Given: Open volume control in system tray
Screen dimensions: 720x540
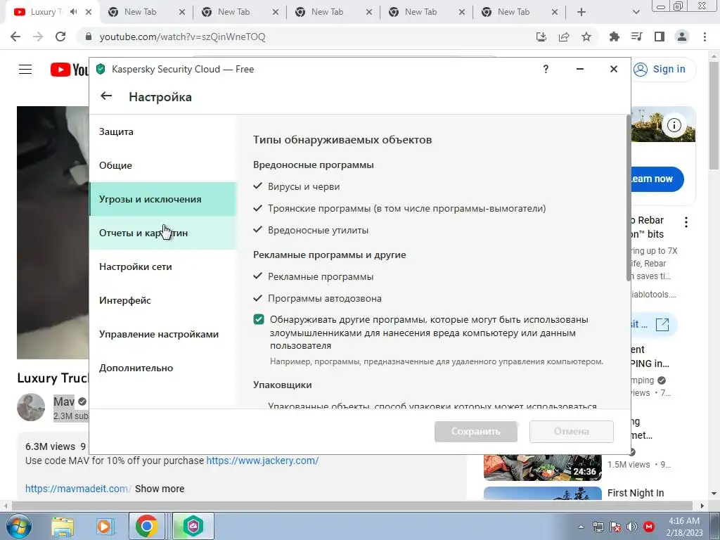Looking at the screenshot, I should point(632,527).
